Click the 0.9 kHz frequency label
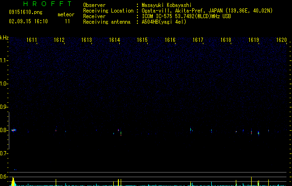The height and width of the screenshot is (186, 292). pos(4,107)
